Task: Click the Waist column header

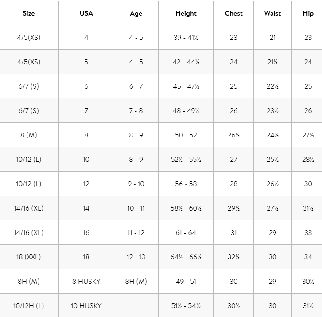Action: 272,13
